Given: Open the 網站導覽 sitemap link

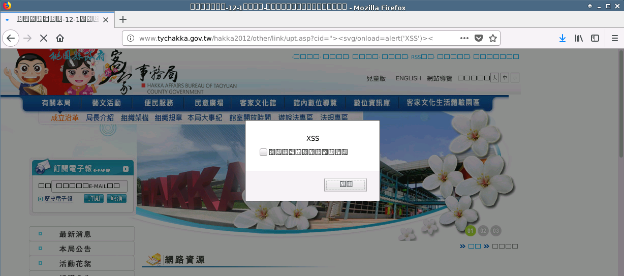Looking at the screenshot, I should point(440,78).
